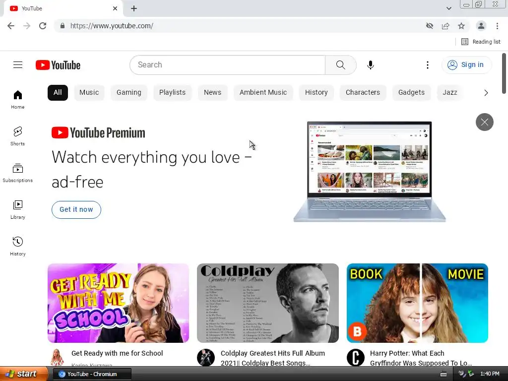Select the News category chip
Screen dimensions: 508x381
point(212,93)
